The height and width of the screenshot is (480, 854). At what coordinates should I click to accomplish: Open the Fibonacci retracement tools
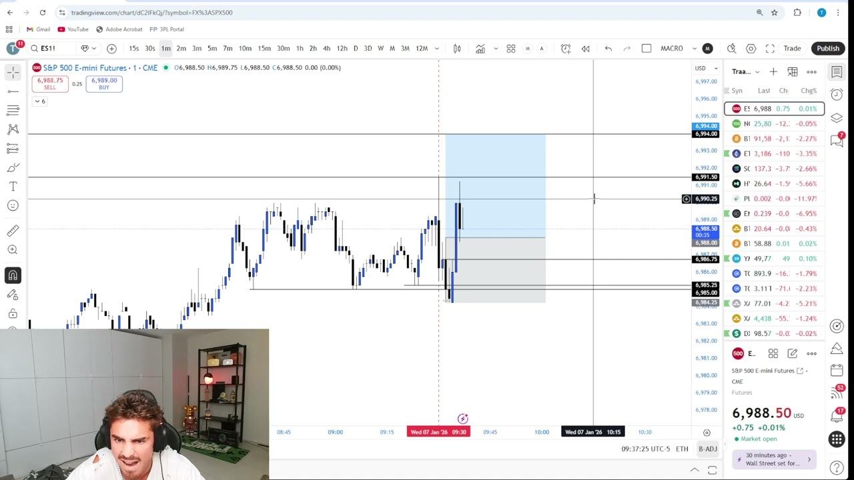point(13,110)
